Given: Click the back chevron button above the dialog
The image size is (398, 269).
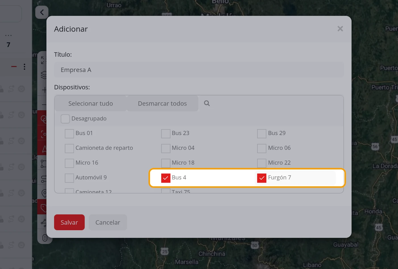Looking at the screenshot, I should (42, 12).
